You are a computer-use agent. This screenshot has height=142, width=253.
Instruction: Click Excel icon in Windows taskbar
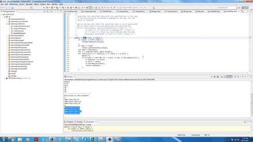tap(93, 139)
